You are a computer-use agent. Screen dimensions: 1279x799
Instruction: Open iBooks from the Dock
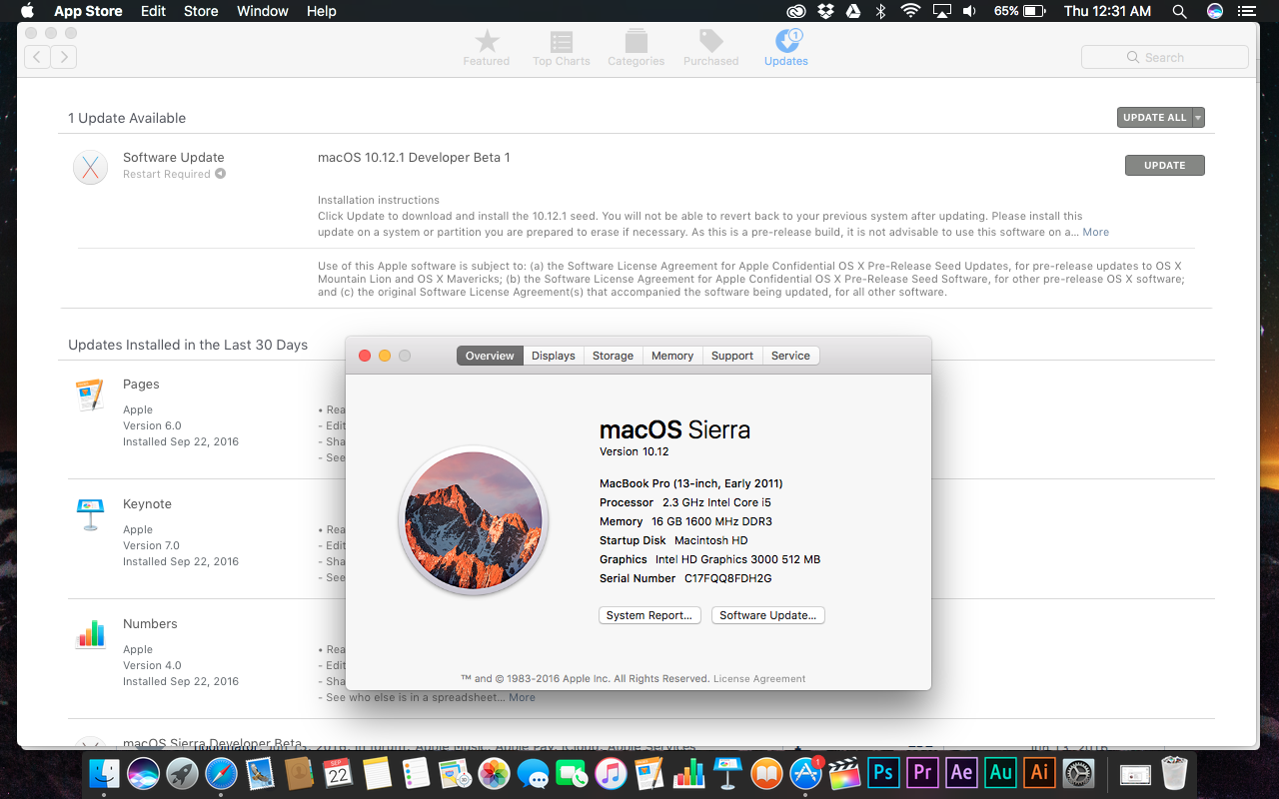[766, 772]
